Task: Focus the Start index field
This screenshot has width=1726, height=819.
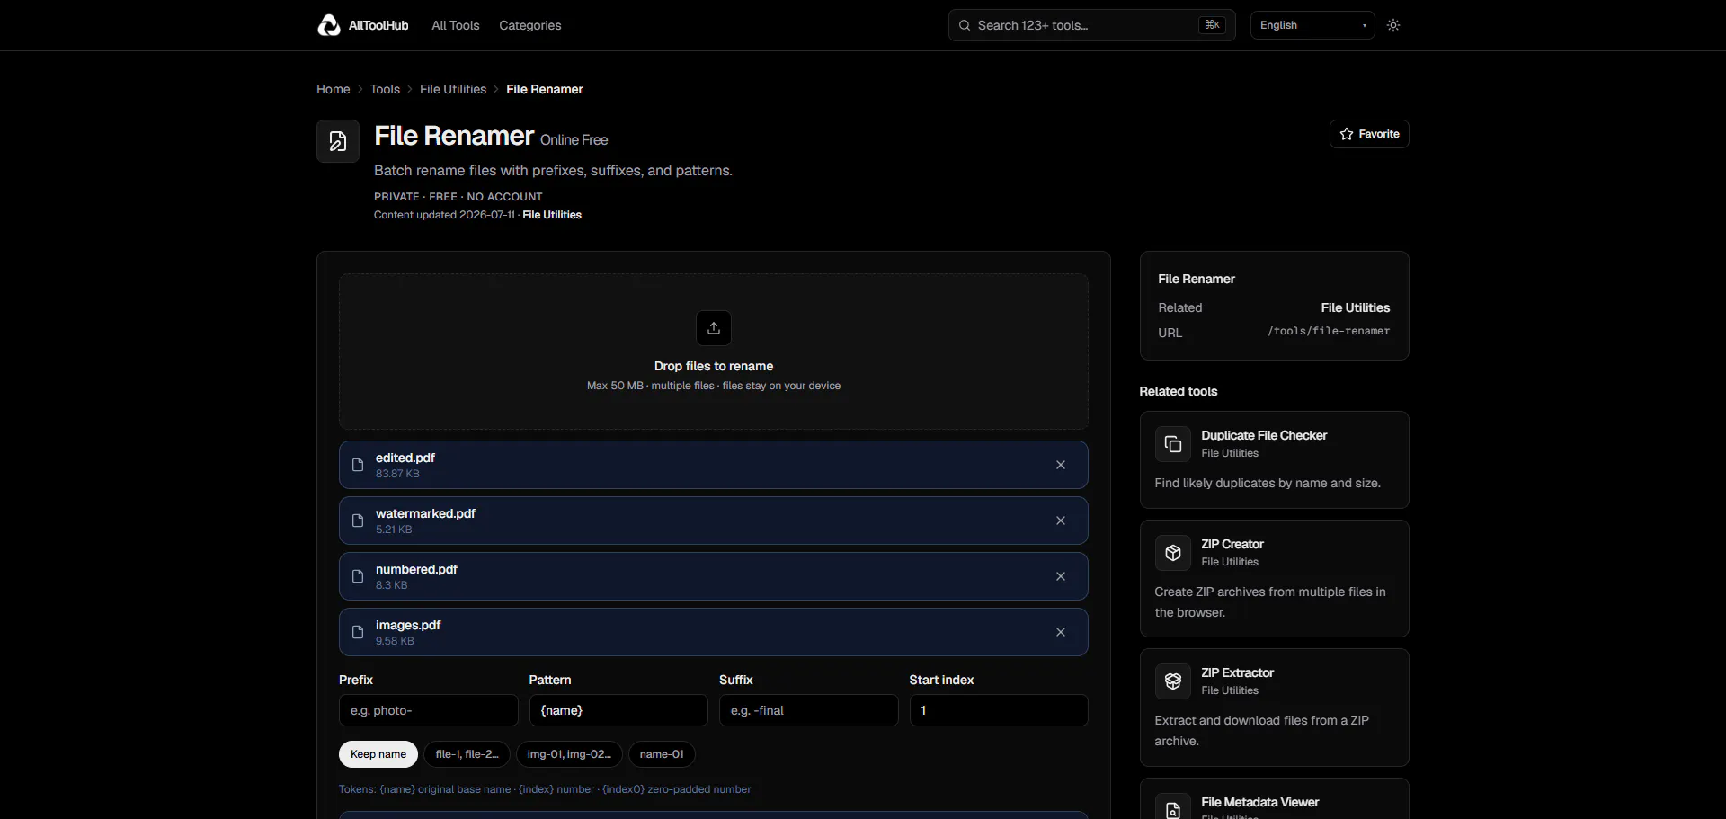Action: (999, 710)
